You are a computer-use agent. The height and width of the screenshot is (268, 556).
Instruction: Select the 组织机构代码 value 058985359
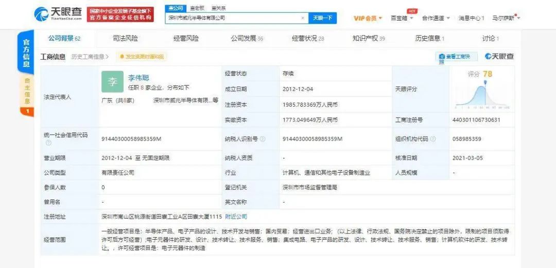tap(467, 139)
